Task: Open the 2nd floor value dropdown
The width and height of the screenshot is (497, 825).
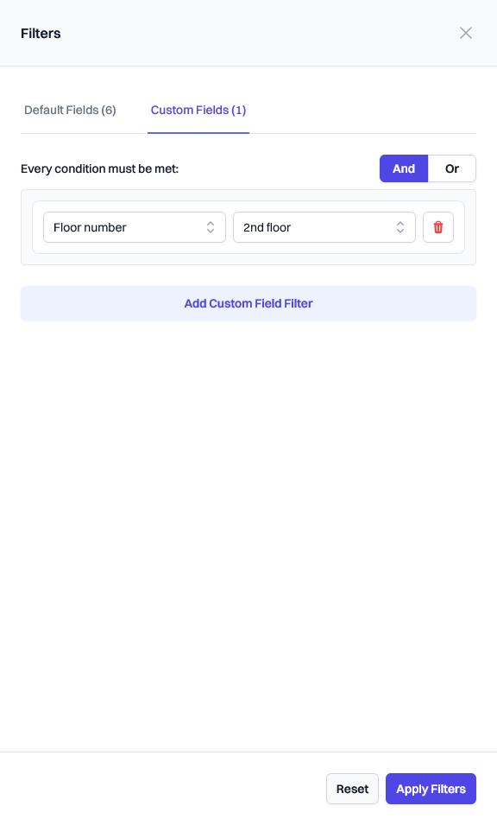Action: click(x=324, y=227)
